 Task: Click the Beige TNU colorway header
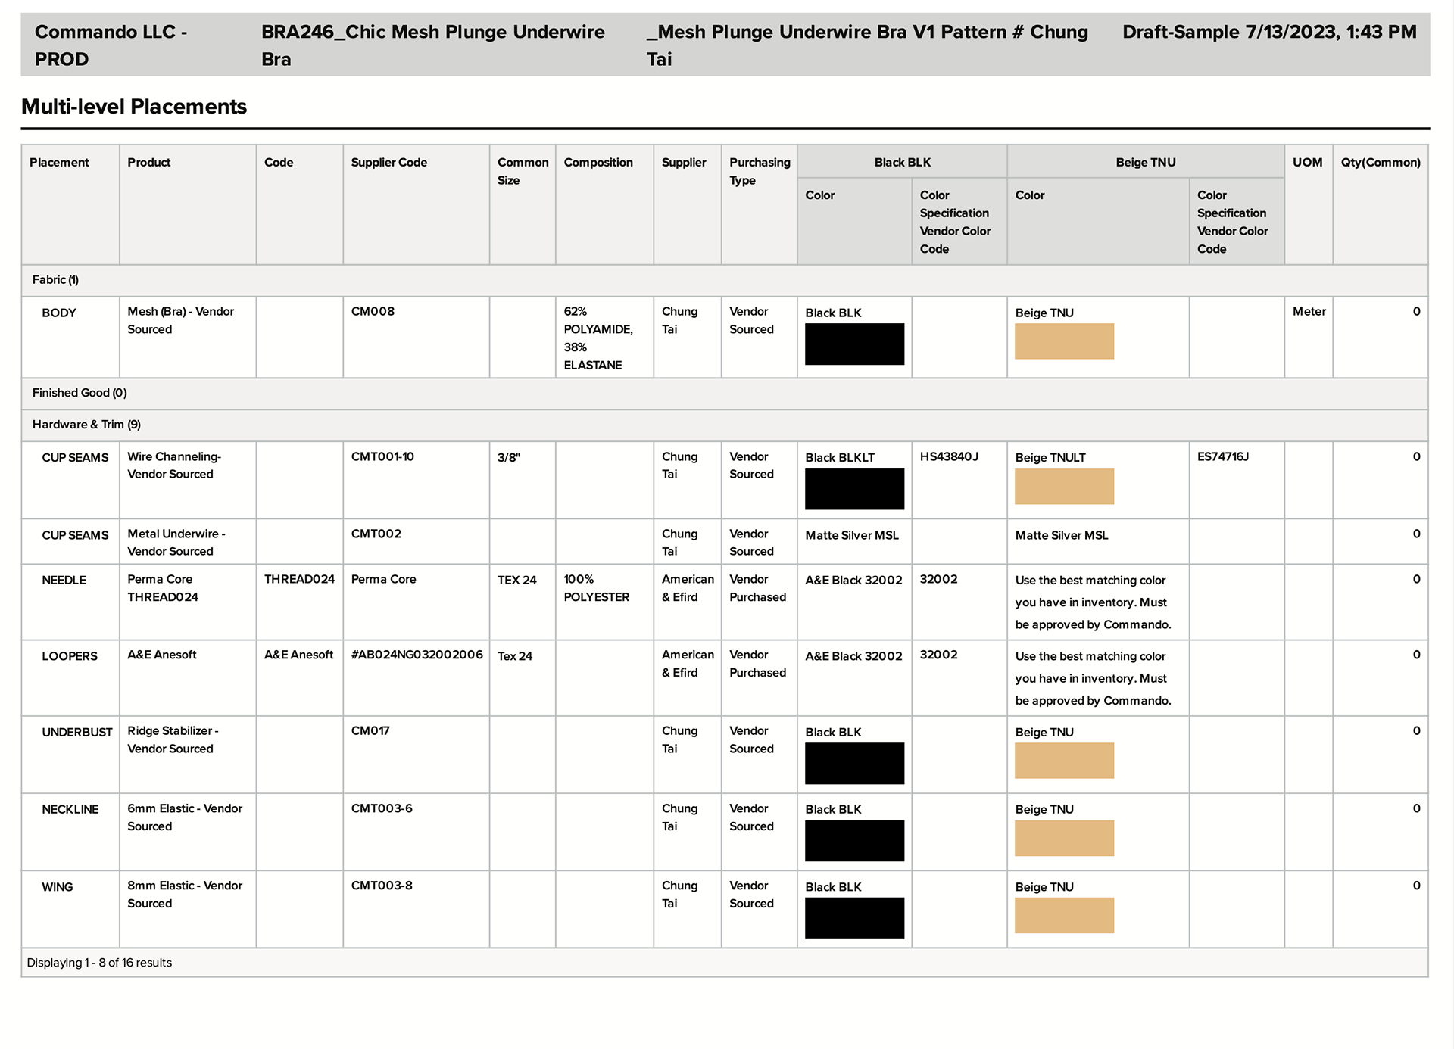[x=1144, y=163]
